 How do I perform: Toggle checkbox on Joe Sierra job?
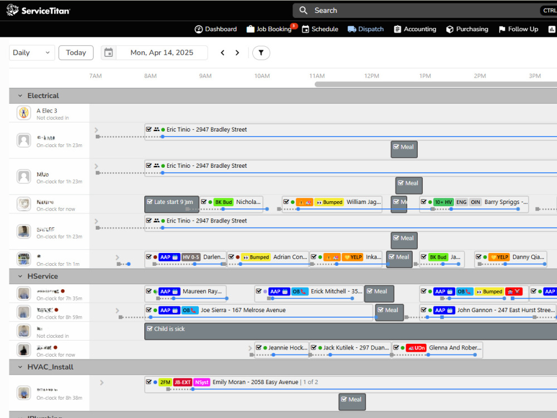[149, 310]
